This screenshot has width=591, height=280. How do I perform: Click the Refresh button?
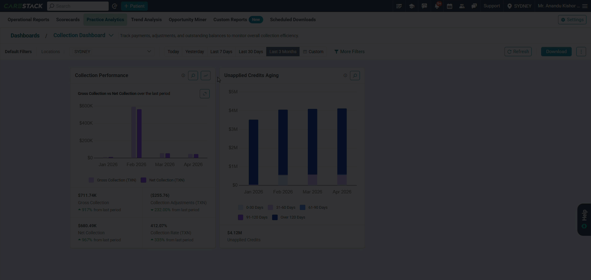tap(518, 52)
